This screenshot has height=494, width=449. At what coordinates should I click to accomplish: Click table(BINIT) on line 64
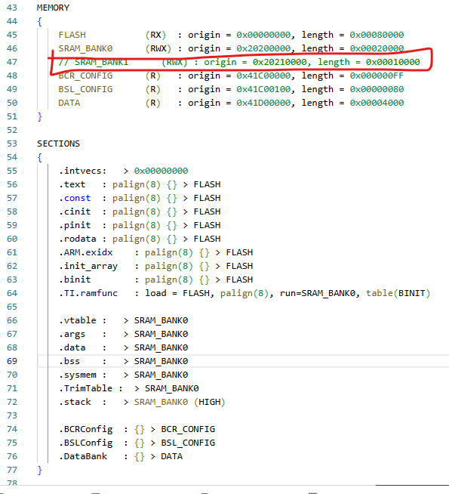pyautogui.click(x=398, y=293)
